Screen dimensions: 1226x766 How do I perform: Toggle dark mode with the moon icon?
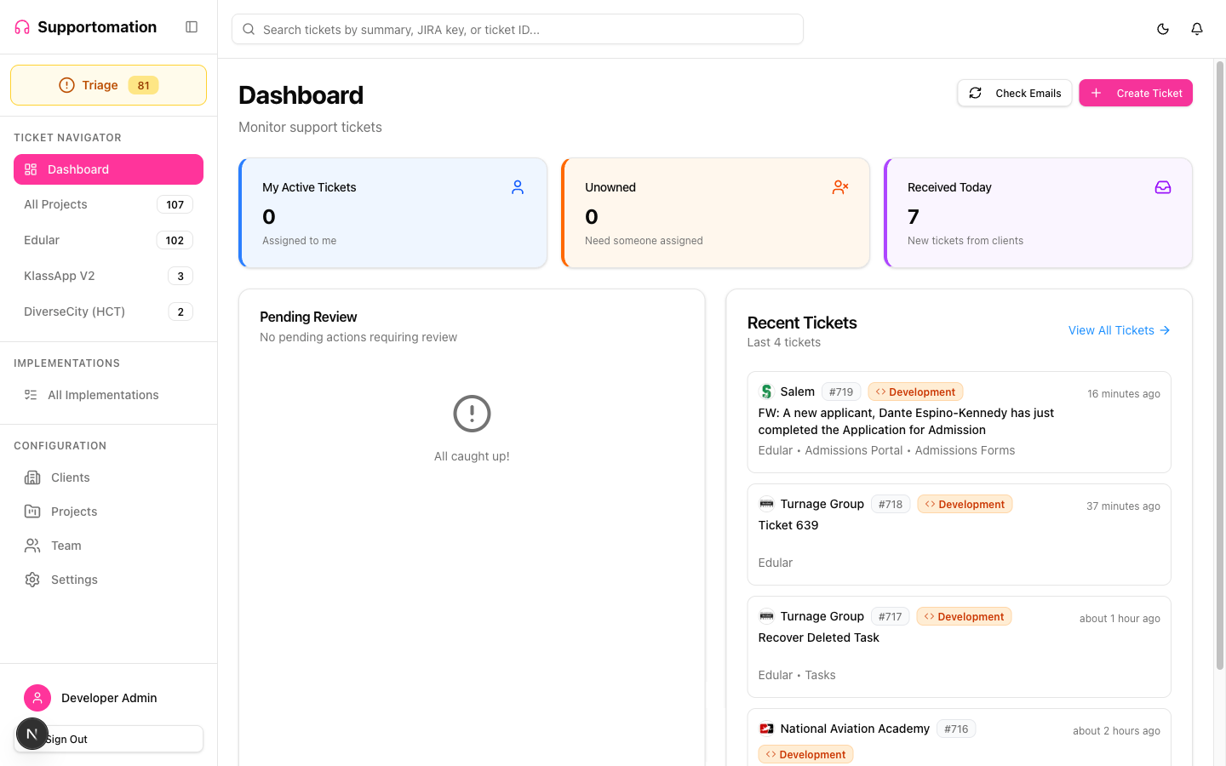pyautogui.click(x=1162, y=28)
